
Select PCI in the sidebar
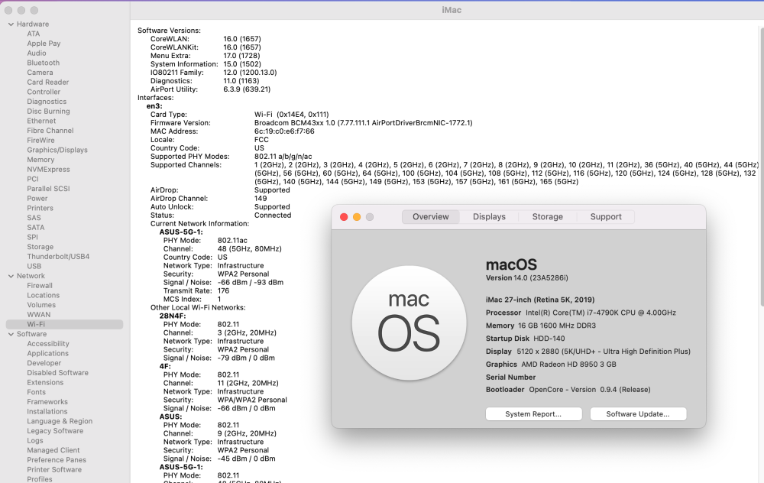(x=33, y=179)
